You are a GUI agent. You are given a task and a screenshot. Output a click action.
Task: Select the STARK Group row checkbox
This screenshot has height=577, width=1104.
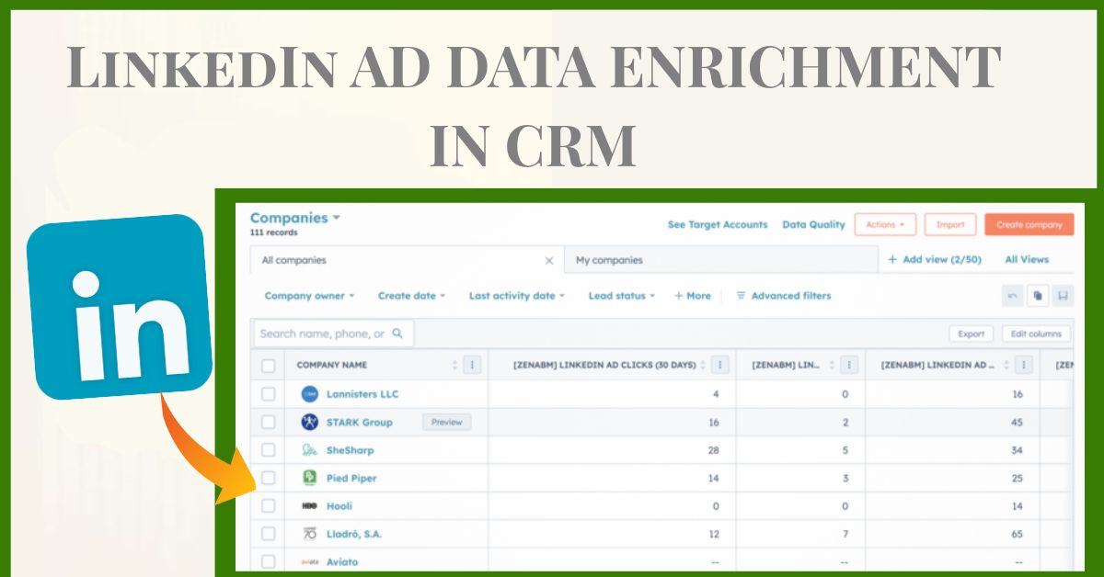coord(269,423)
